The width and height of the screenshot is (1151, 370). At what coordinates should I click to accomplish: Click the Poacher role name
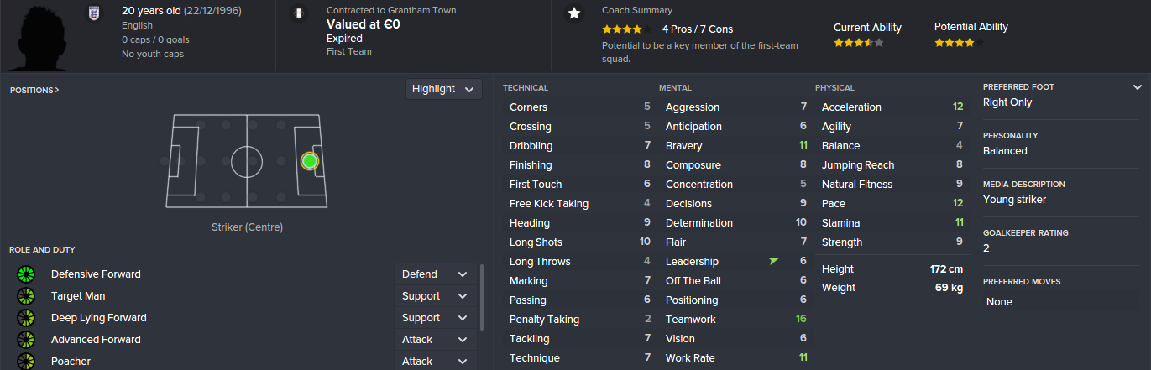[x=71, y=362]
